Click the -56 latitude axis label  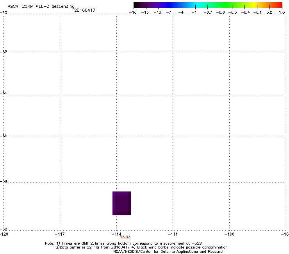coord(4,136)
